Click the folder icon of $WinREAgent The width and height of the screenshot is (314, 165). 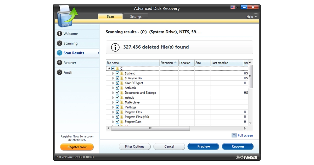coord(122,83)
